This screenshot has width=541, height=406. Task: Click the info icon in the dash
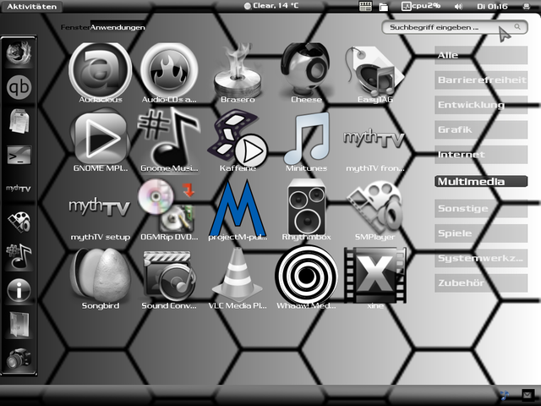(19, 290)
